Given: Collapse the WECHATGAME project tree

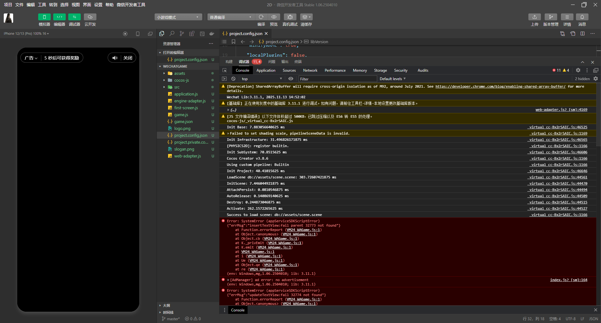Looking at the screenshot, I should (160, 66).
